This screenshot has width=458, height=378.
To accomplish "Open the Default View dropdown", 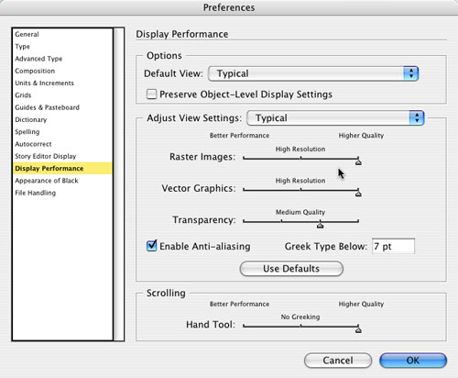I will point(313,73).
